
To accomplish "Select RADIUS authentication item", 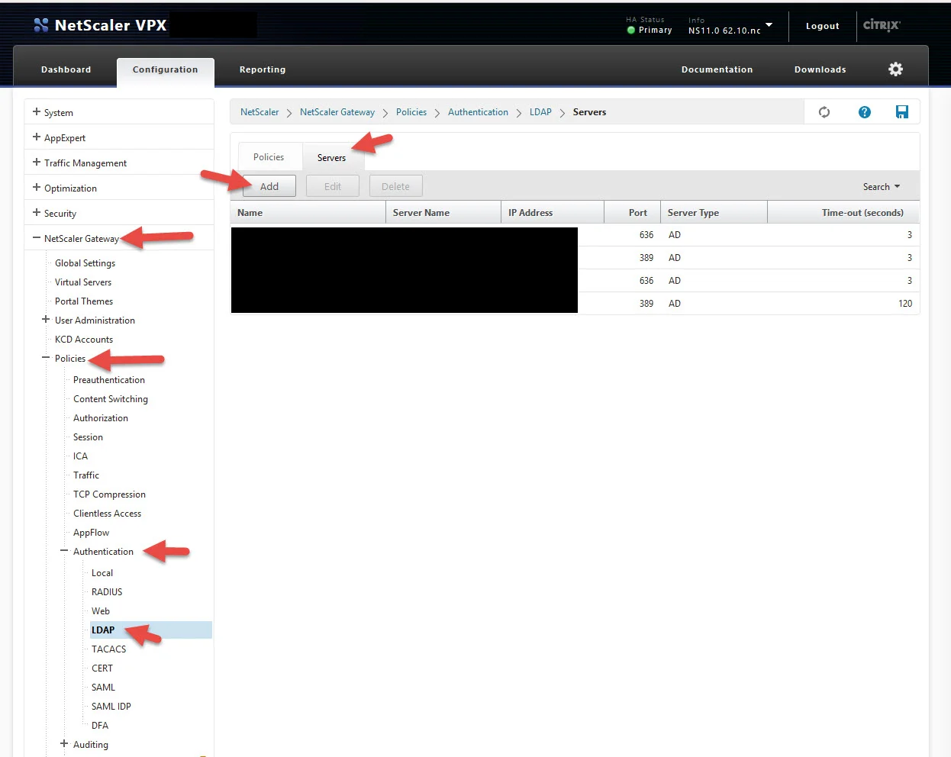I will (x=107, y=592).
